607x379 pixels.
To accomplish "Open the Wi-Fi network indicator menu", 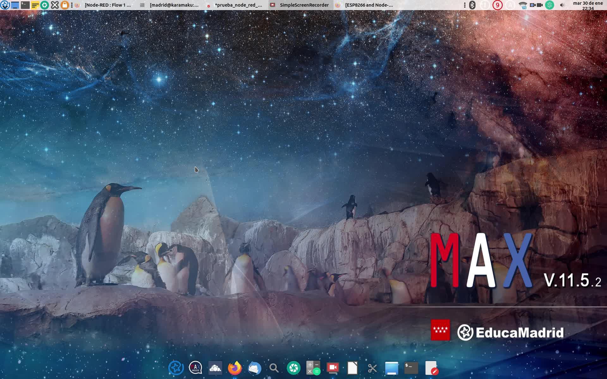I will point(523,5).
